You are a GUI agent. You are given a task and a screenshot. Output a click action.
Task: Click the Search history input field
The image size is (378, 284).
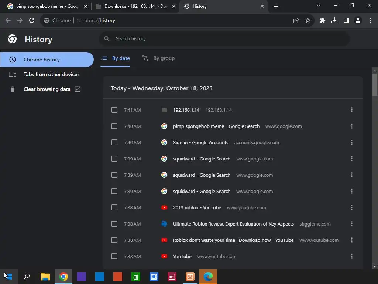(x=224, y=38)
